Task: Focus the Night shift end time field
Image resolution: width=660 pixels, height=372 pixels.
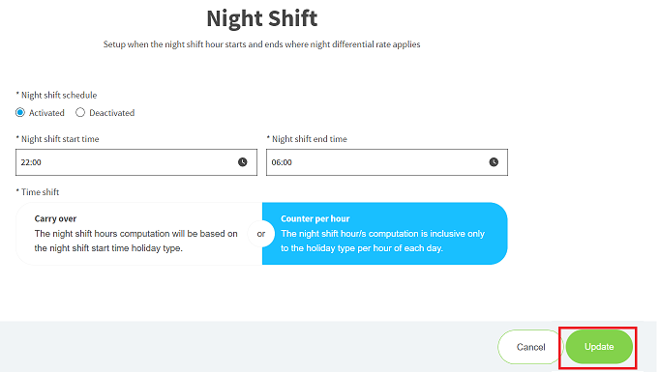Action: click(387, 162)
